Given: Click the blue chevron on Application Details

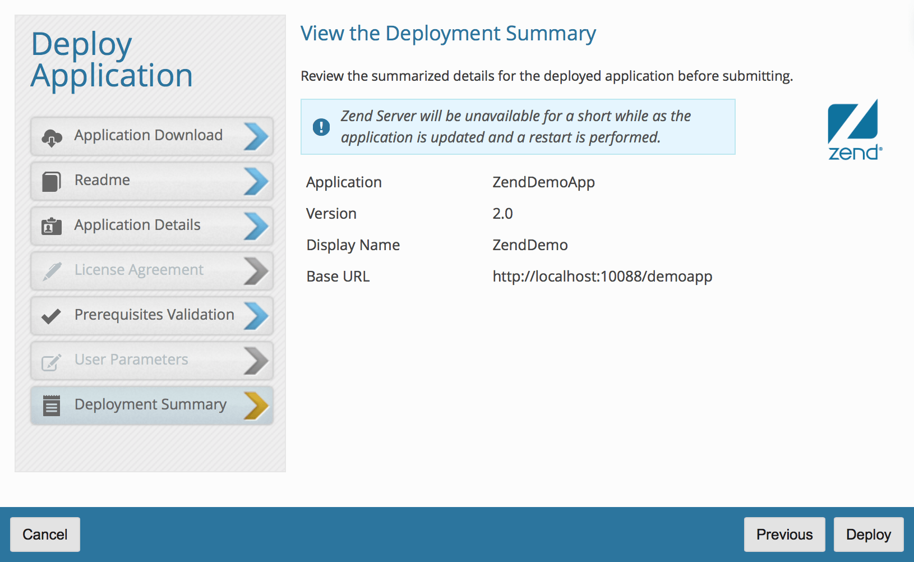Looking at the screenshot, I should pos(256,226).
